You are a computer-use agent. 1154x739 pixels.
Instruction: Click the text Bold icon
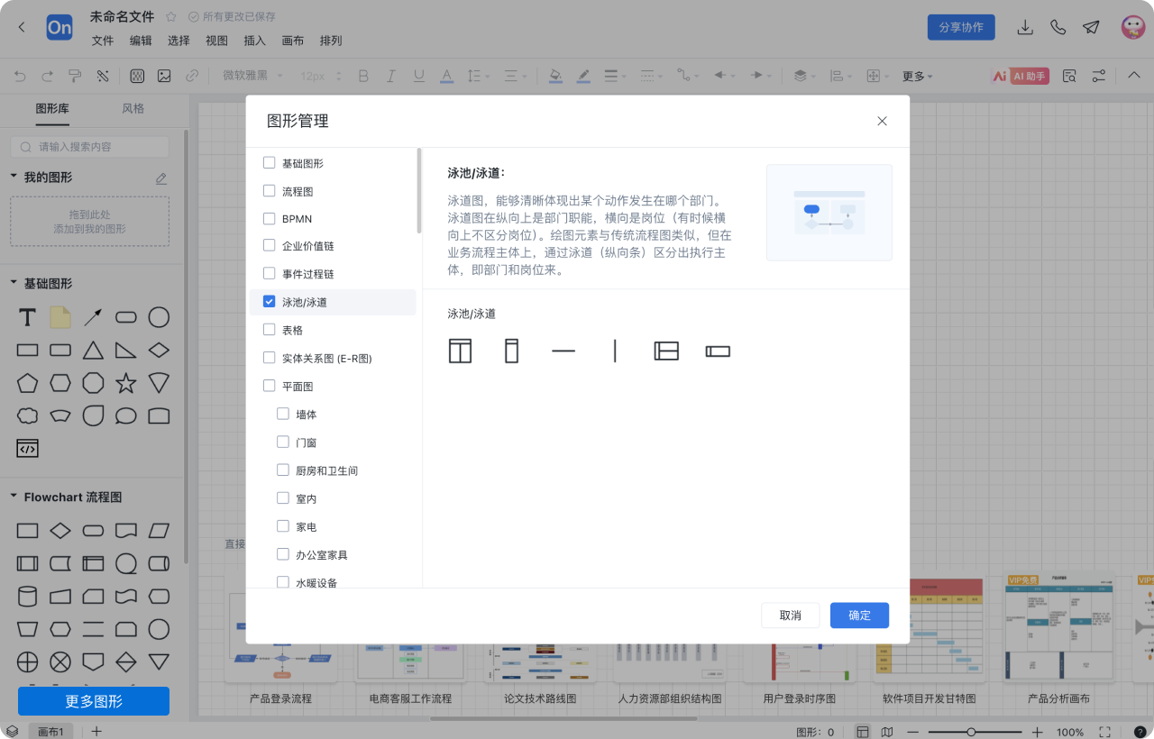coord(363,76)
